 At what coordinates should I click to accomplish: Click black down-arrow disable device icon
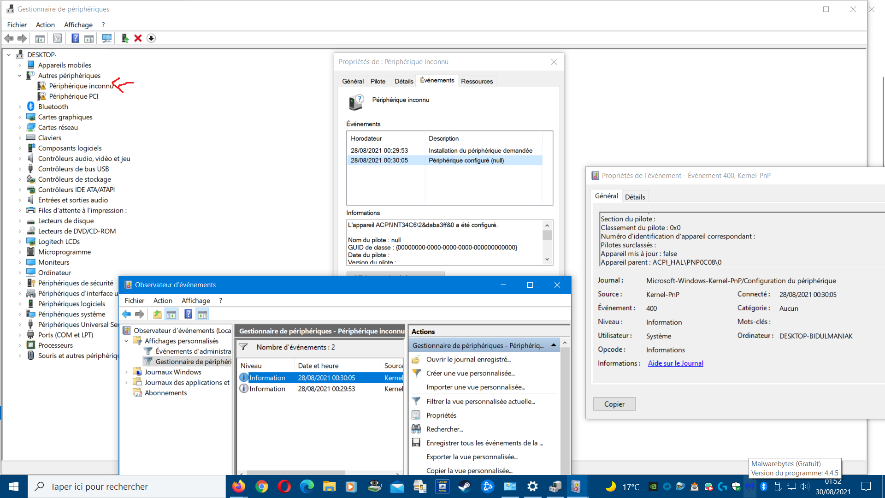(151, 38)
